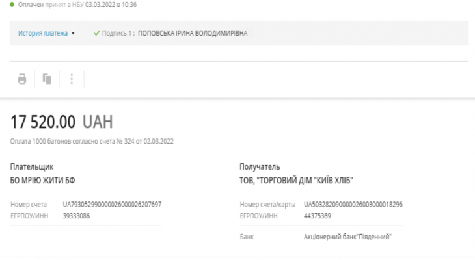The width and height of the screenshot is (475, 260).
Task: Select payer ЕГРПОУ code 39333086
Action: pos(76,216)
